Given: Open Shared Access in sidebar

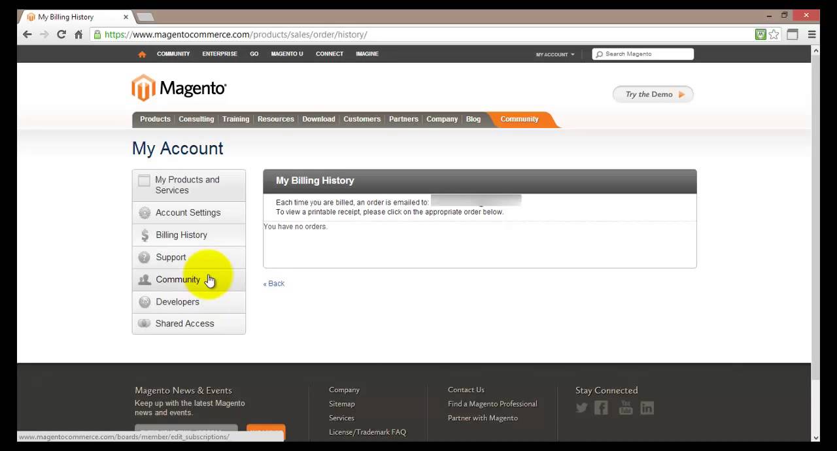Looking at the screenshot, I should point(189,324).
